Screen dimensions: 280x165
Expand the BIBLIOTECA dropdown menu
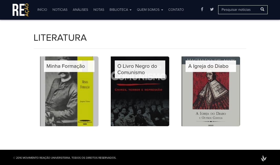(121, 10)
